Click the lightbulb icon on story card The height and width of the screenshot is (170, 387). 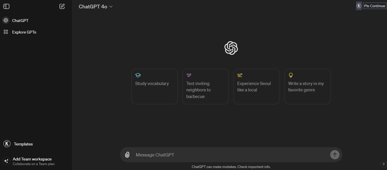pos(291,75)
